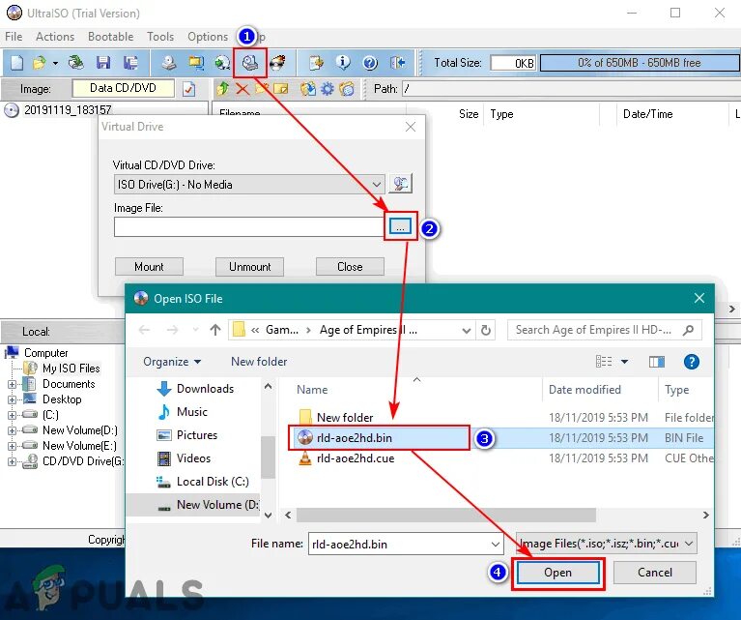Click the Mount button
741x620 pixels.
click(x=149, y=266)
